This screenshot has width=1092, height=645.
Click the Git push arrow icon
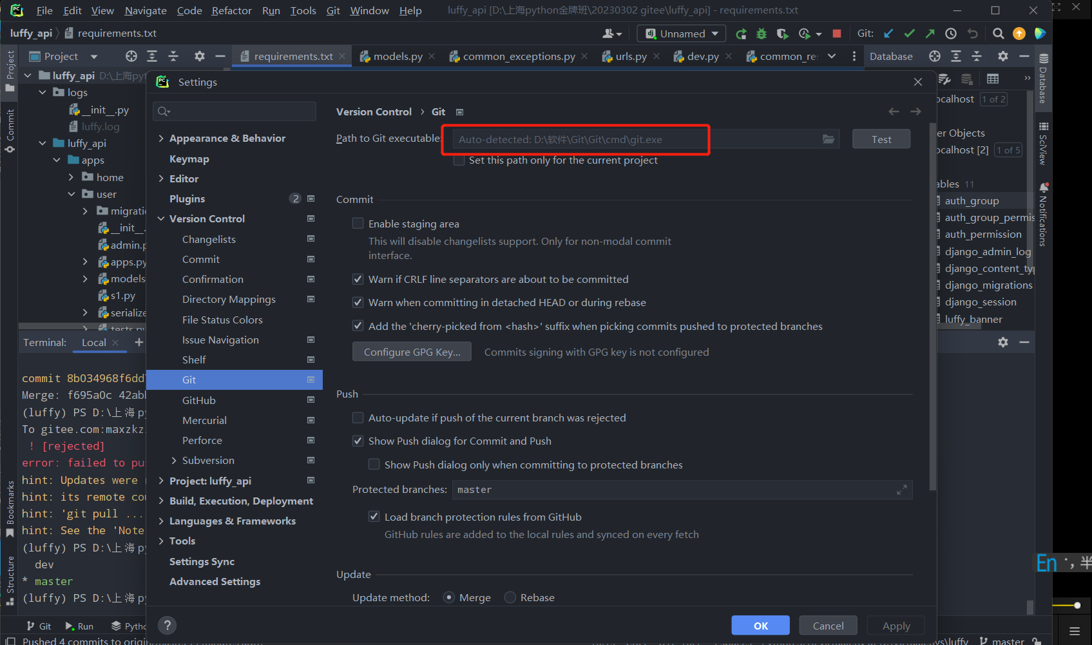[x=930, y=34]
